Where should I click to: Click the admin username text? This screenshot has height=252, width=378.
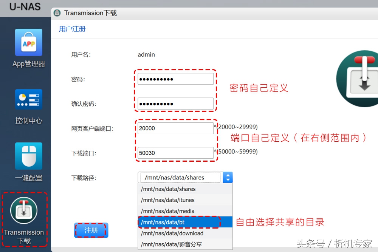(146, 55)
